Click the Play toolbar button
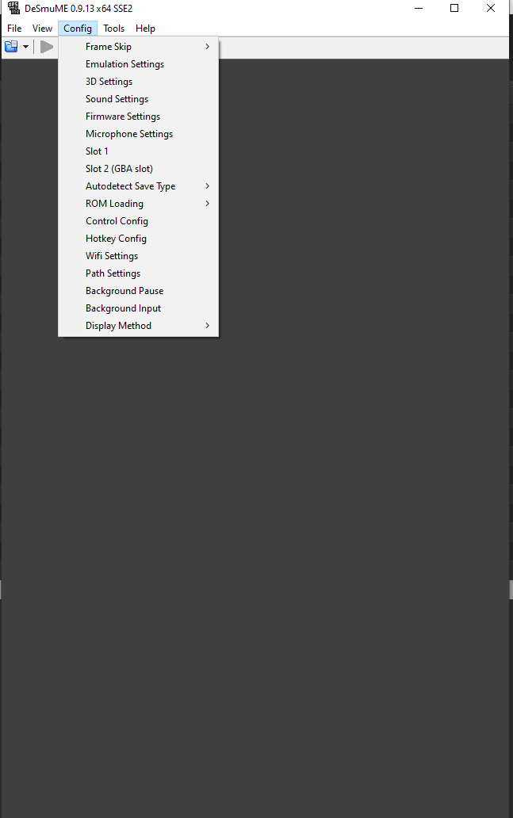 47,47
